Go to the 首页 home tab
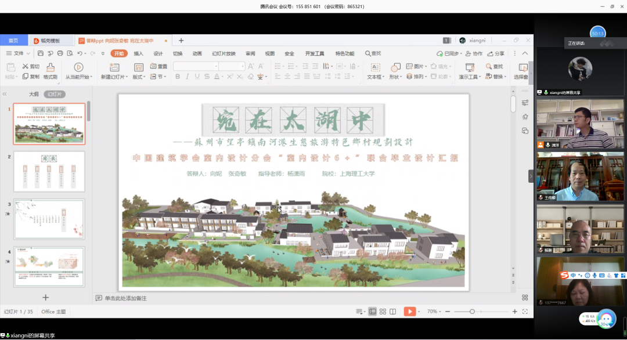This screenshot has width=627, height=340. click(x=13, y=41)
